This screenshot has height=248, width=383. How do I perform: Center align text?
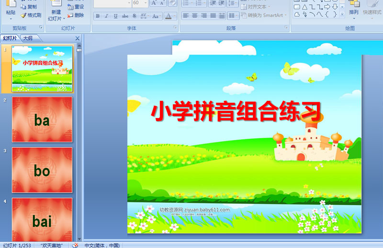click(195, 16)
